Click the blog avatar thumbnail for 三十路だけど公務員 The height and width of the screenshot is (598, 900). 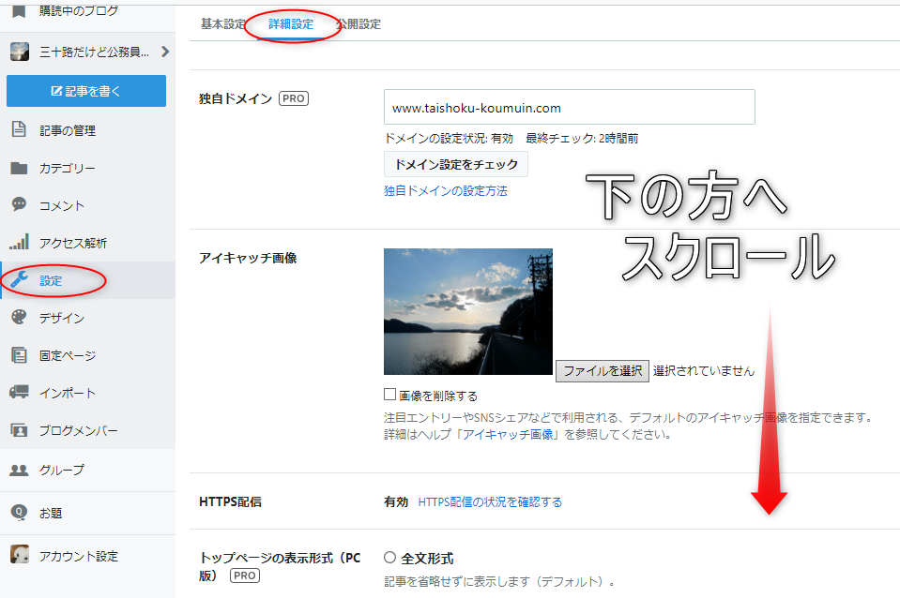[x=20, y=52]
